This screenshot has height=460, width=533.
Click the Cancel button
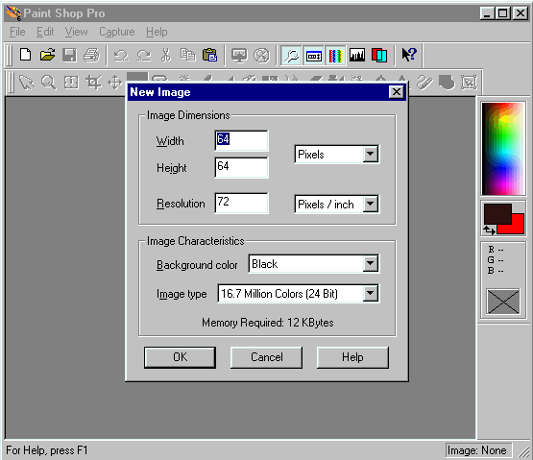(266, 357)
